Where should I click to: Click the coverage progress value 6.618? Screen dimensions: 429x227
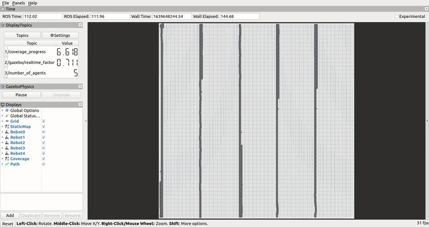pos(68,52)
